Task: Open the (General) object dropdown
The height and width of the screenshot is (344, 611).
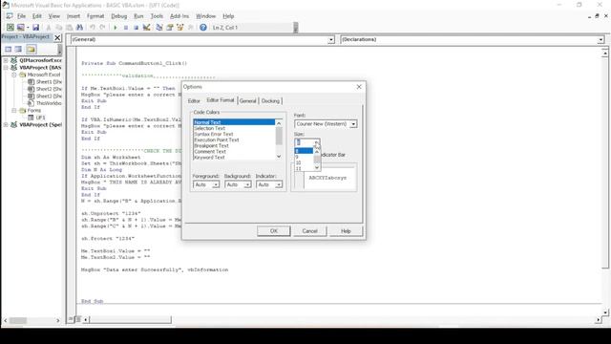Action: click(331, 39)
